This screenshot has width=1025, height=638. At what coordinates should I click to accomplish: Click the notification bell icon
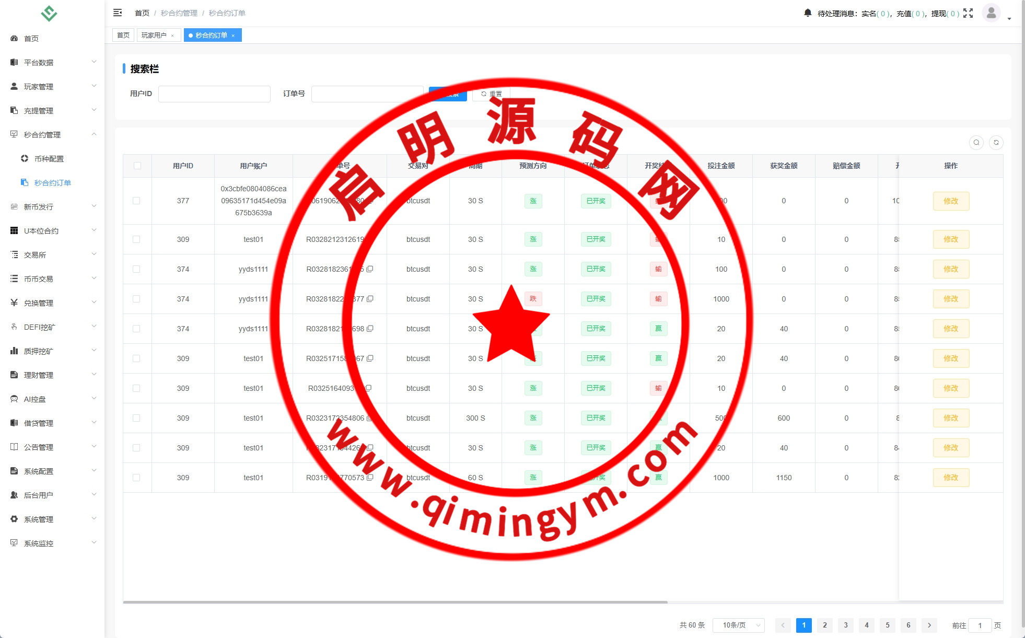click(x=808, y=13)
